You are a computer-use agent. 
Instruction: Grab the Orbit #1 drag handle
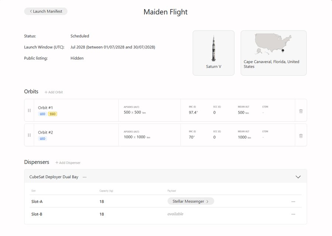(x=29, y=110)
